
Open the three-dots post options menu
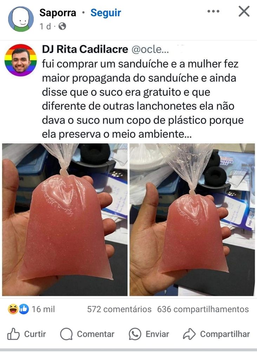click(x=213, y=11)
